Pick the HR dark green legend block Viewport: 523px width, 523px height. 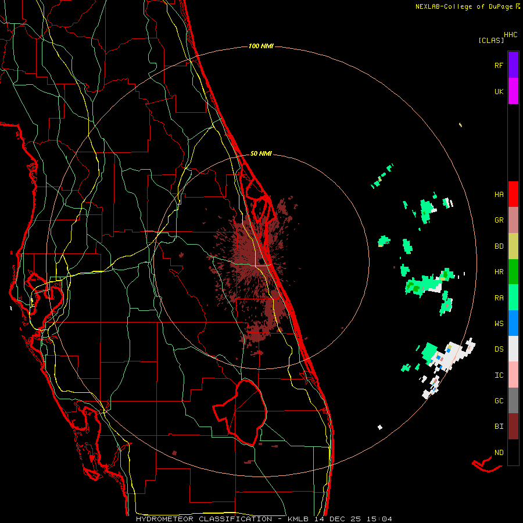point(513,271)
